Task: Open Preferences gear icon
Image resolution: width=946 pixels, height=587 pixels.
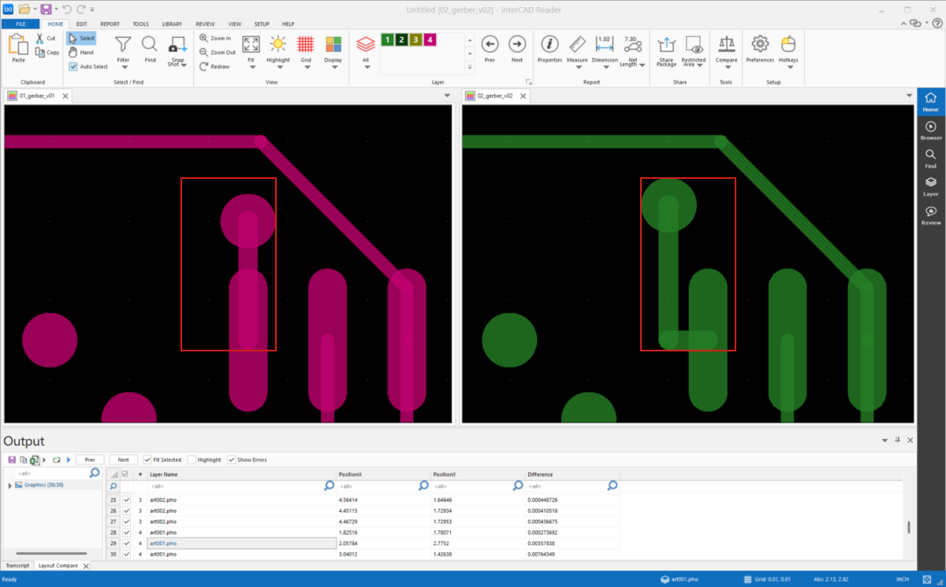Action: click(x=760, y=45)
